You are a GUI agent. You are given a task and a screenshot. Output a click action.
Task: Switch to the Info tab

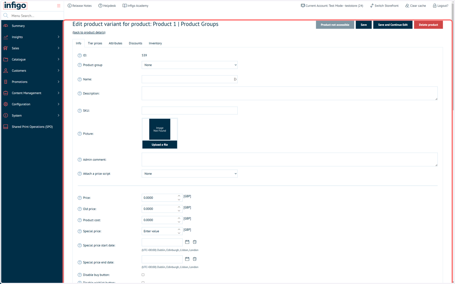click(x=78, y=43)
